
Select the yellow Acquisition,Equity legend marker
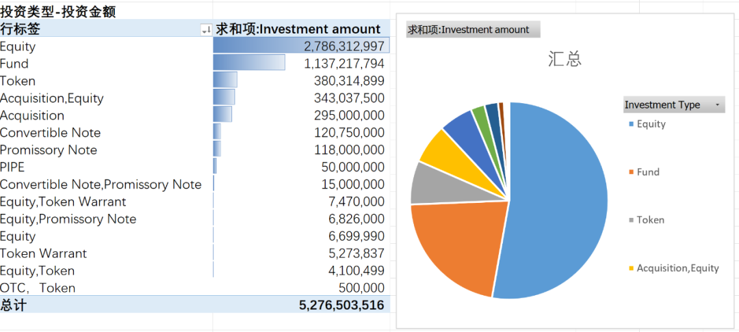point(632,268)
